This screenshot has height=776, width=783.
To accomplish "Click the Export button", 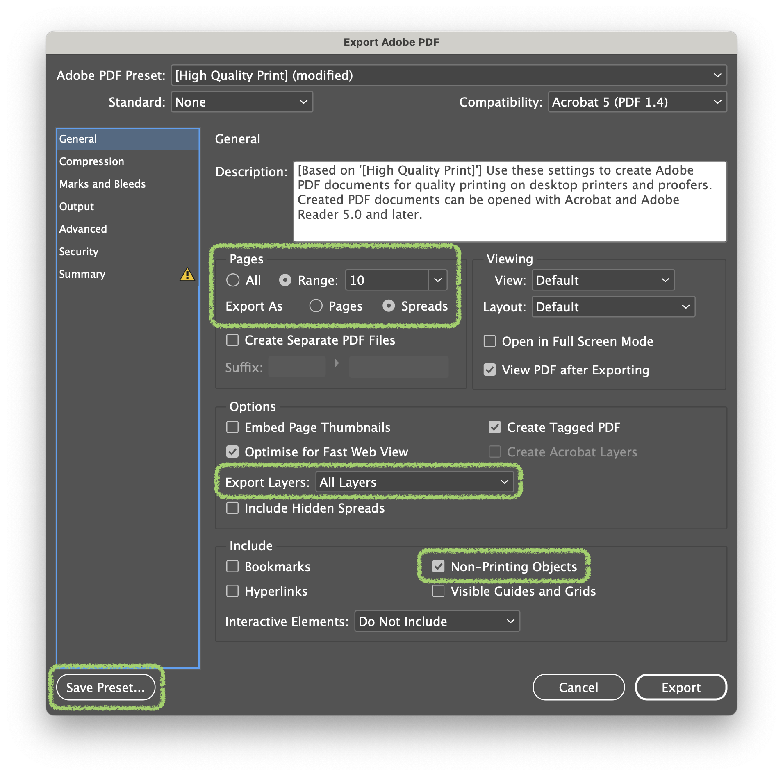I will [x=681, y=687].
